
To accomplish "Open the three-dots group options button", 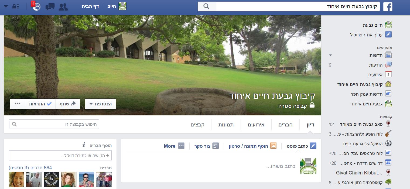I will (x=18, y=104).
